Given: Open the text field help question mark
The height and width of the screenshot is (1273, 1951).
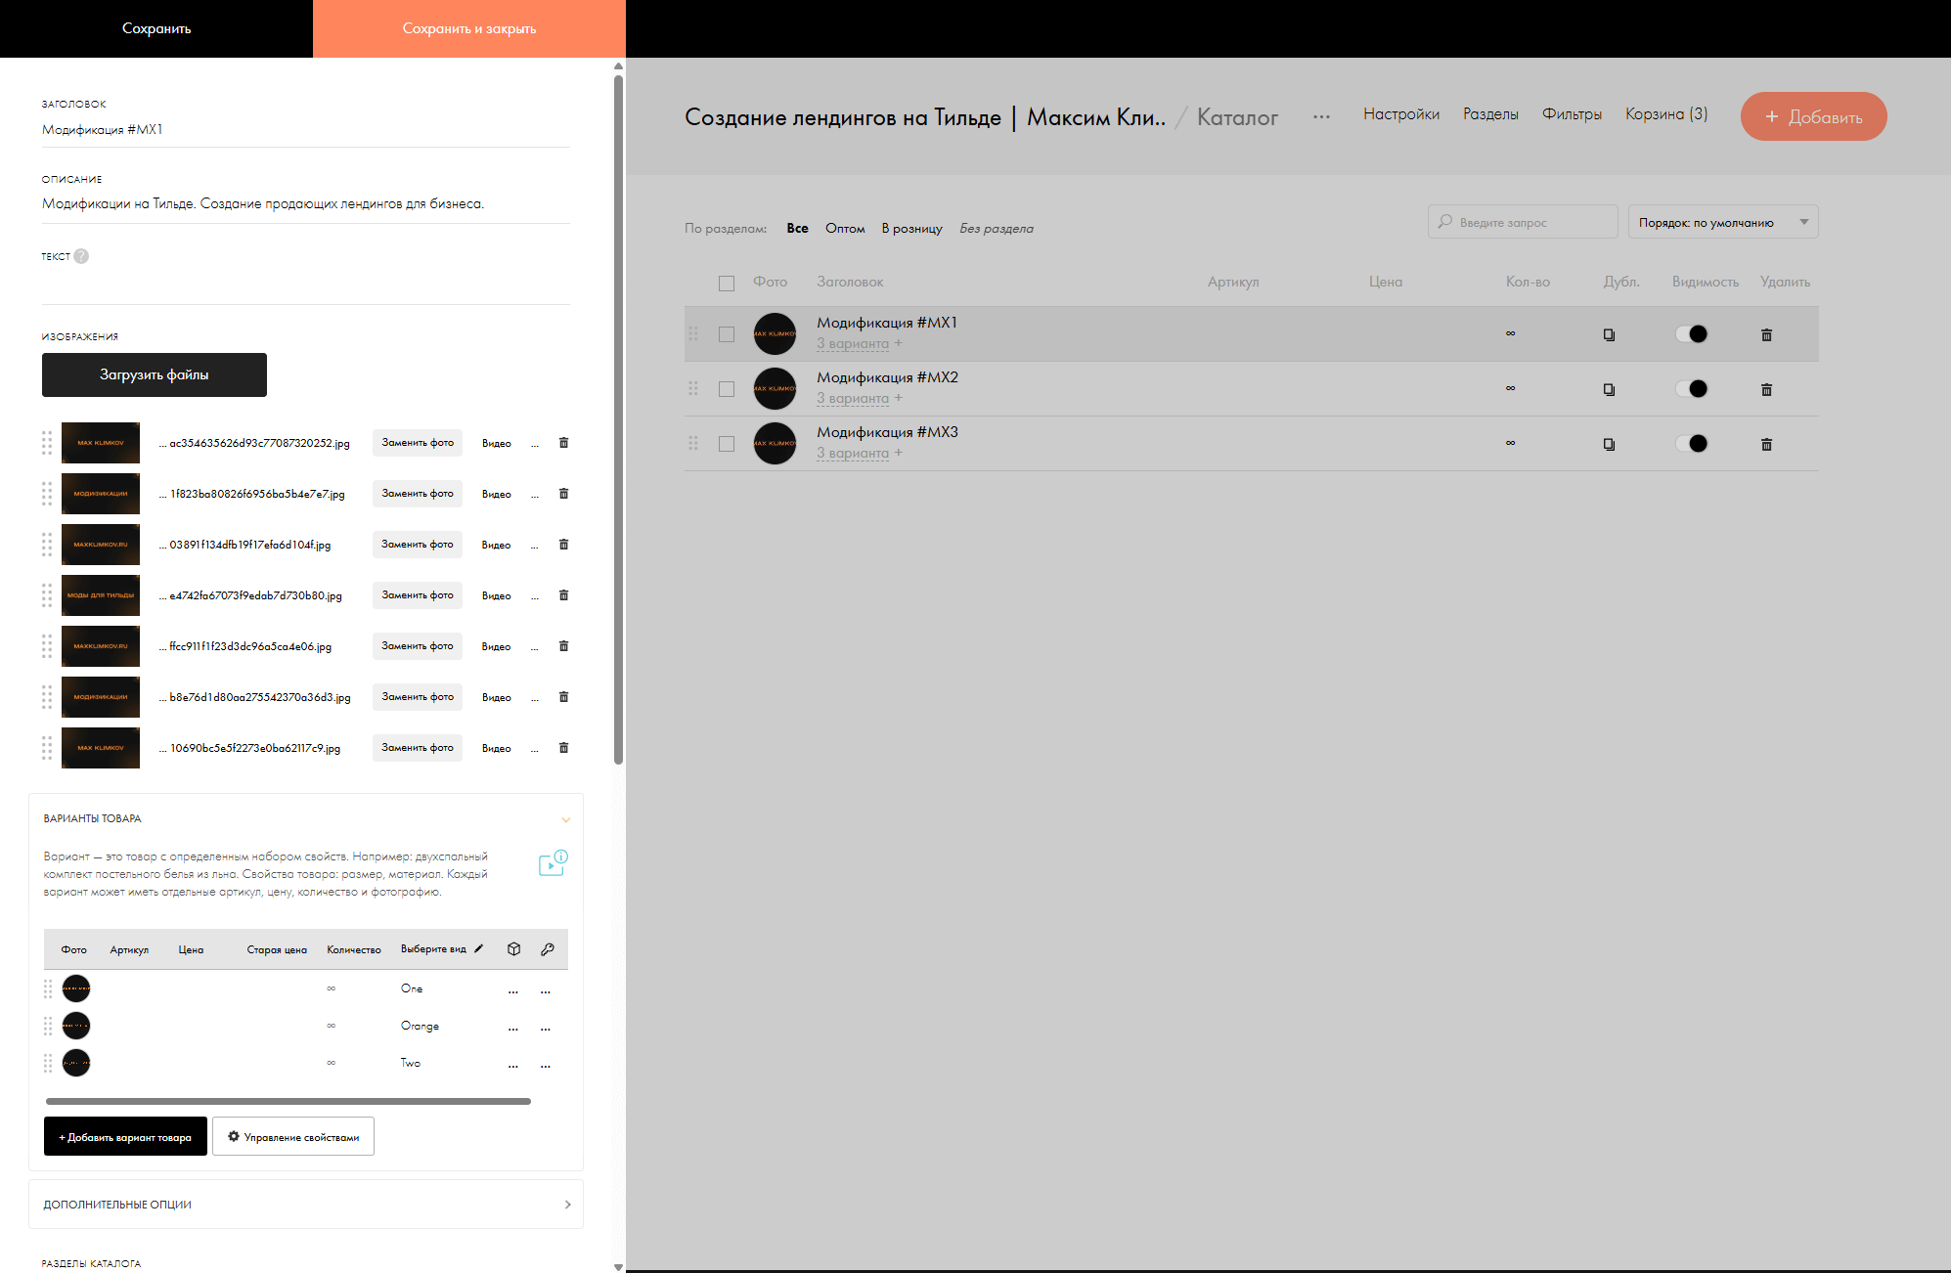Looking at the screenshot, I should coord(81,256).
